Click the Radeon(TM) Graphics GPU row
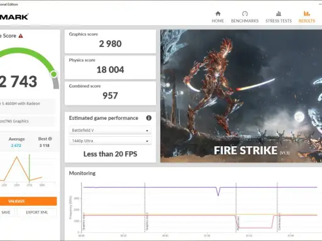Viewport: 322px width, 241px height. coord(28,121)
